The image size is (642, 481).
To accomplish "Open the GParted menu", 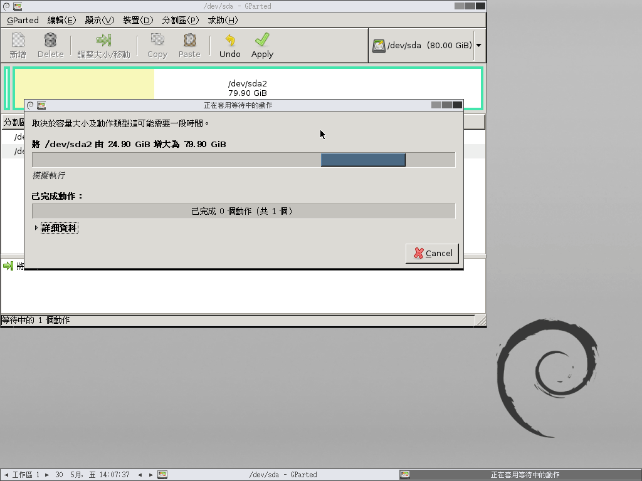I will pos(23,20).
